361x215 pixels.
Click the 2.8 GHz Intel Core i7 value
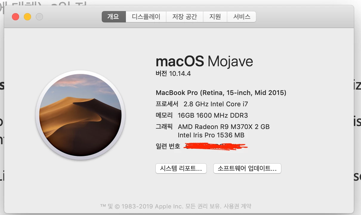tap(216, 104)
